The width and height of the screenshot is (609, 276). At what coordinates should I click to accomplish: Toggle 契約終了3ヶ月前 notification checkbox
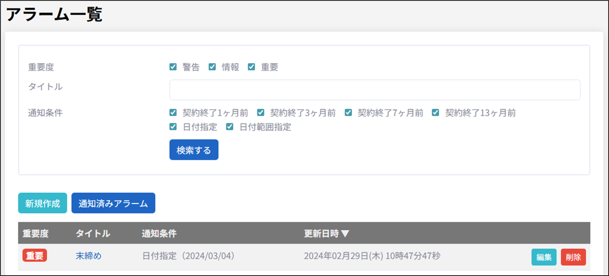[261, 112]
